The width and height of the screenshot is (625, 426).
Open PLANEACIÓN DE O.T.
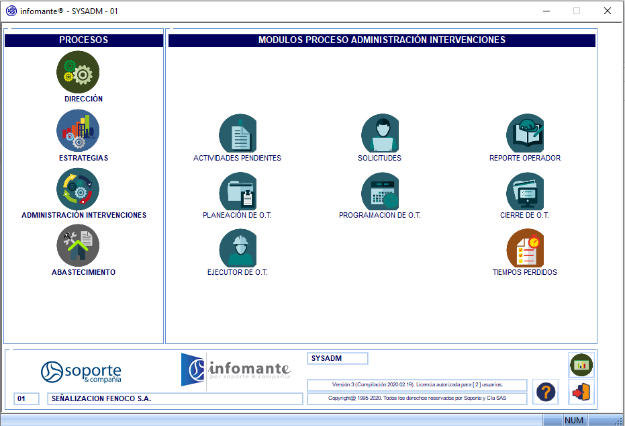coord(238,193)
